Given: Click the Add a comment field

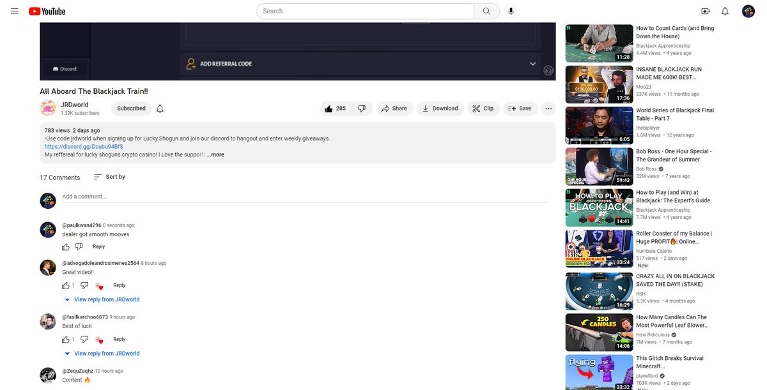Looking at the screenshot, I should (306, 197).
